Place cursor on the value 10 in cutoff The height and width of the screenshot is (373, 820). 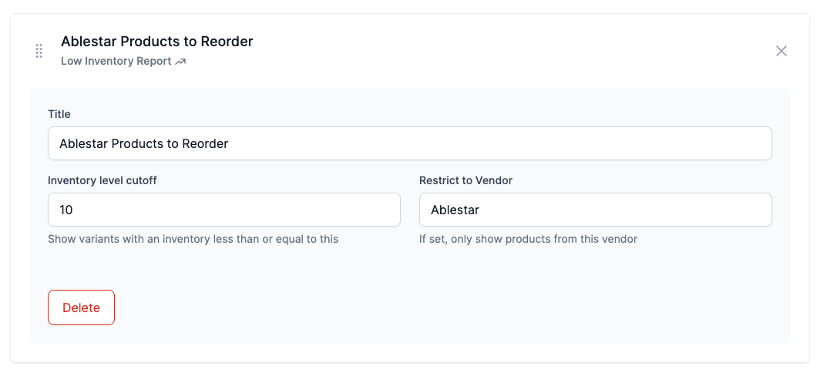66,210
